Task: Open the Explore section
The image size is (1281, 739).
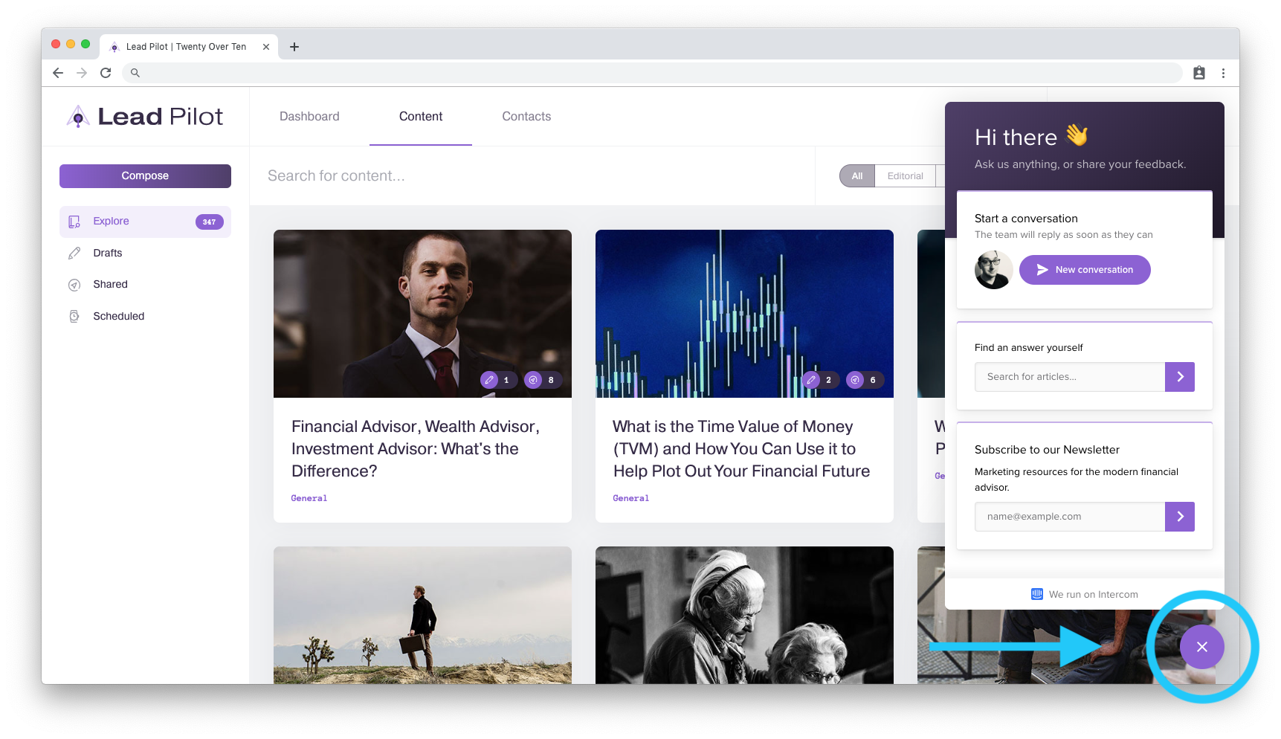Action: click(145, 222)
